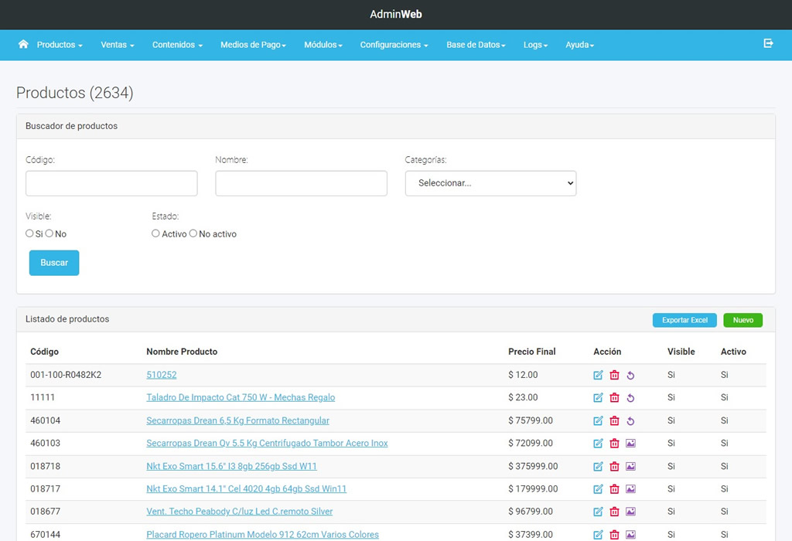Delete the Vent. Techo Peabody product row
Screen dimensions: 792x541
[614, 512]
